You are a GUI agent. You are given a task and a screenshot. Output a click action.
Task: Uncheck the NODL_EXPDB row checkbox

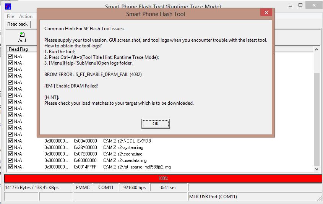click(x=10, y=141)
